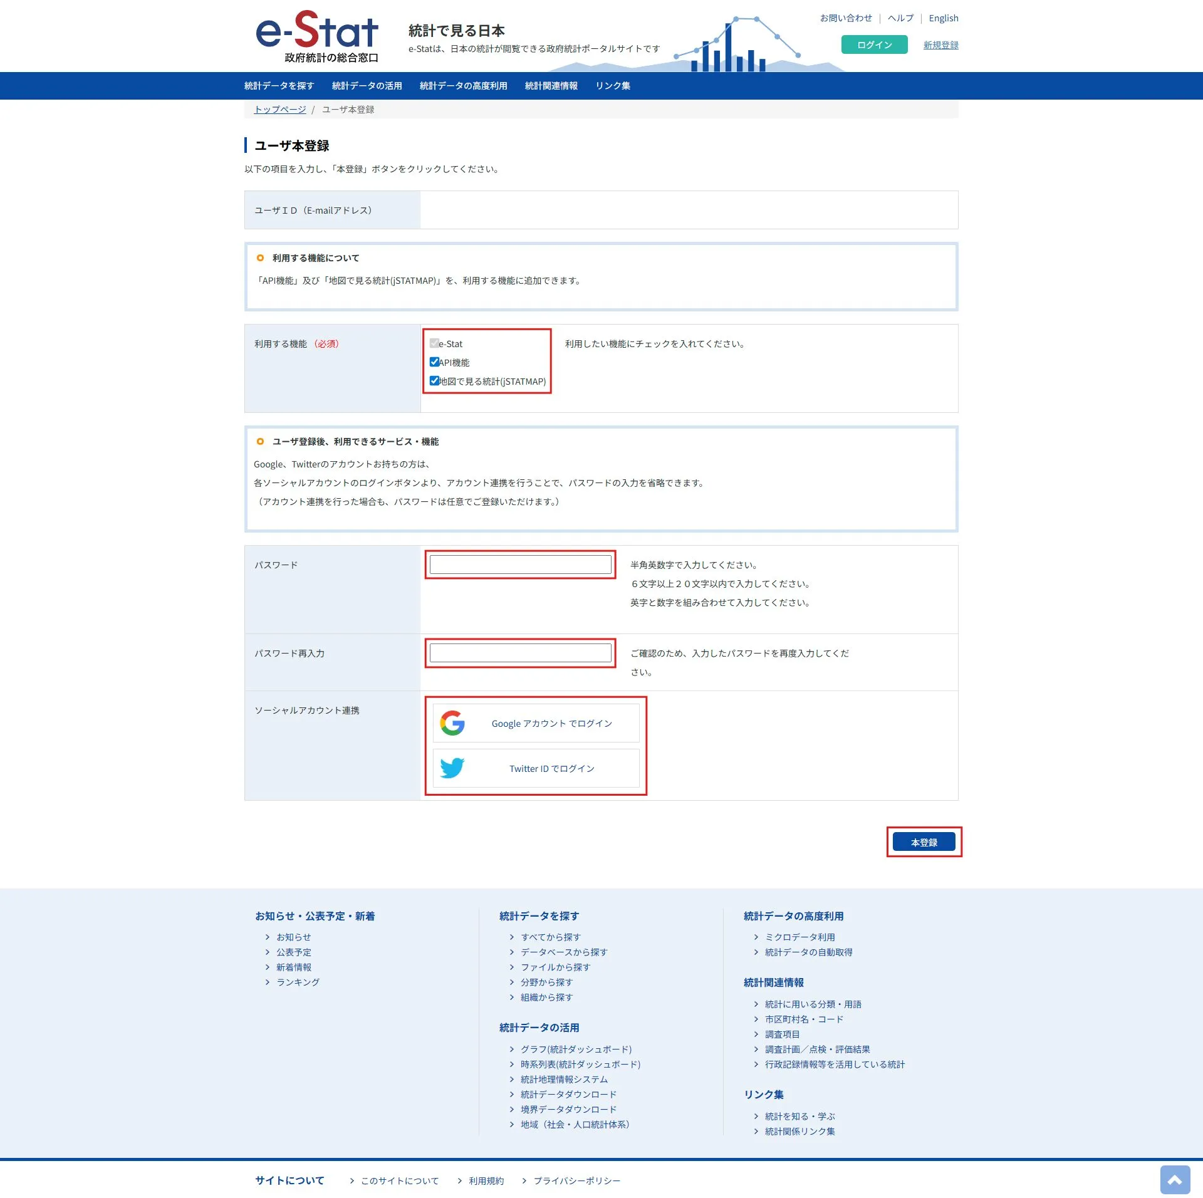
Task: Click Twitter ID でログイン button
Action: 536,768
